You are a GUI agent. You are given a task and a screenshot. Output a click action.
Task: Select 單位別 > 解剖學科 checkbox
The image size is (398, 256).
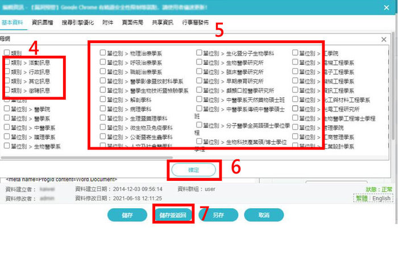[x=103, y=100]
